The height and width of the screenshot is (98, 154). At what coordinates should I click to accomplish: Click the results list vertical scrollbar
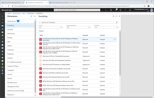pos(120,53)
